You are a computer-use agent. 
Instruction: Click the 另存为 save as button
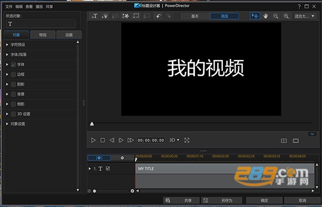pos(222,200)
